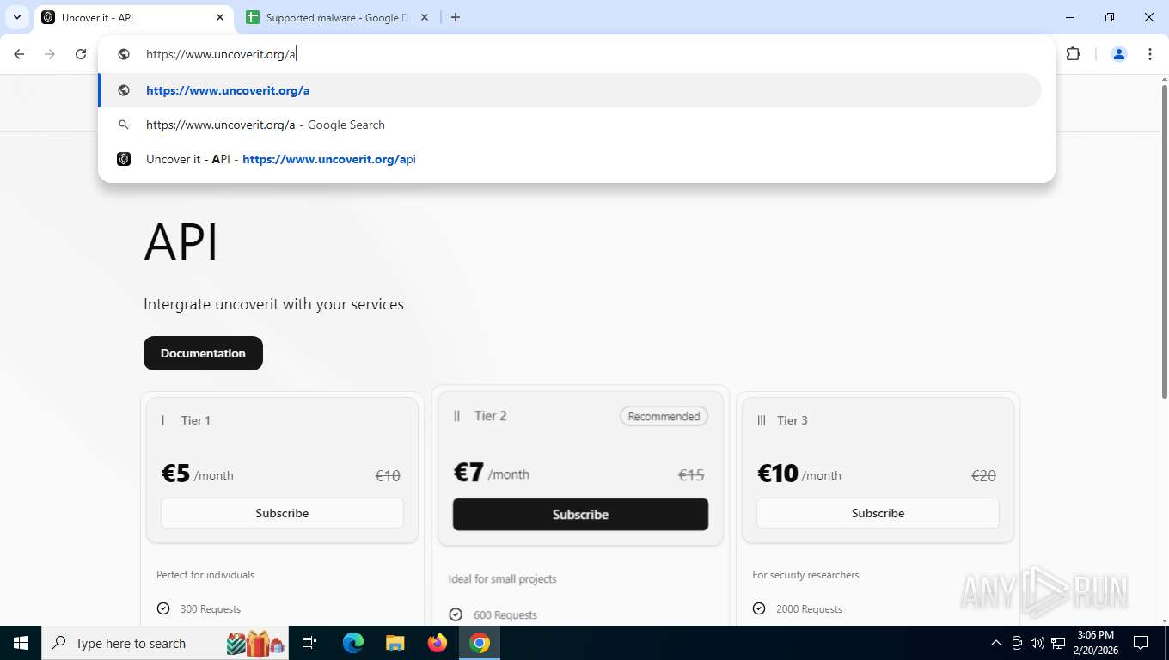Click the Recommended badge on Tier 2

click(x=664, y=417)
